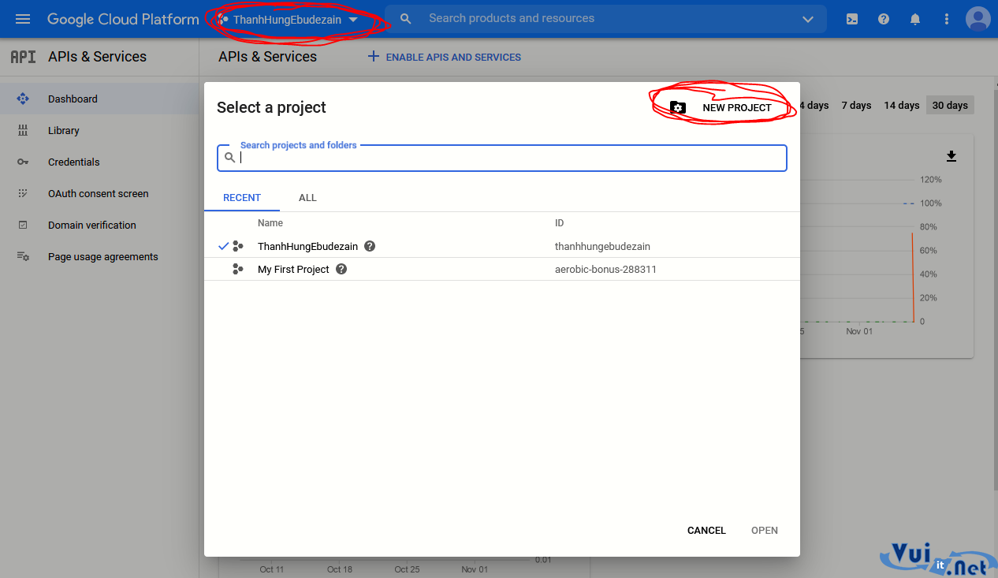Viewport: 998px width, 578px height.
Task: Click the Domain verification checkbox icon
Action: (x=23, y=225)
